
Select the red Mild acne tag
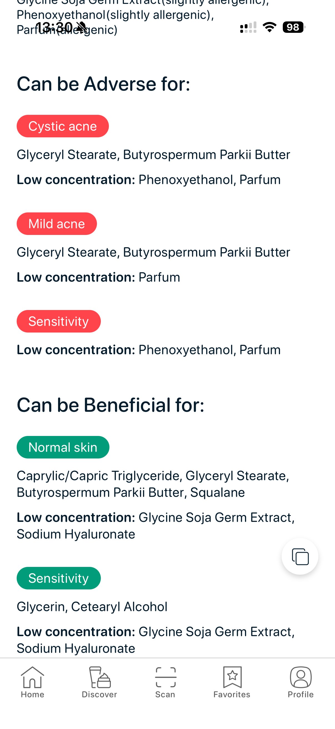click(x=57, y=223)
